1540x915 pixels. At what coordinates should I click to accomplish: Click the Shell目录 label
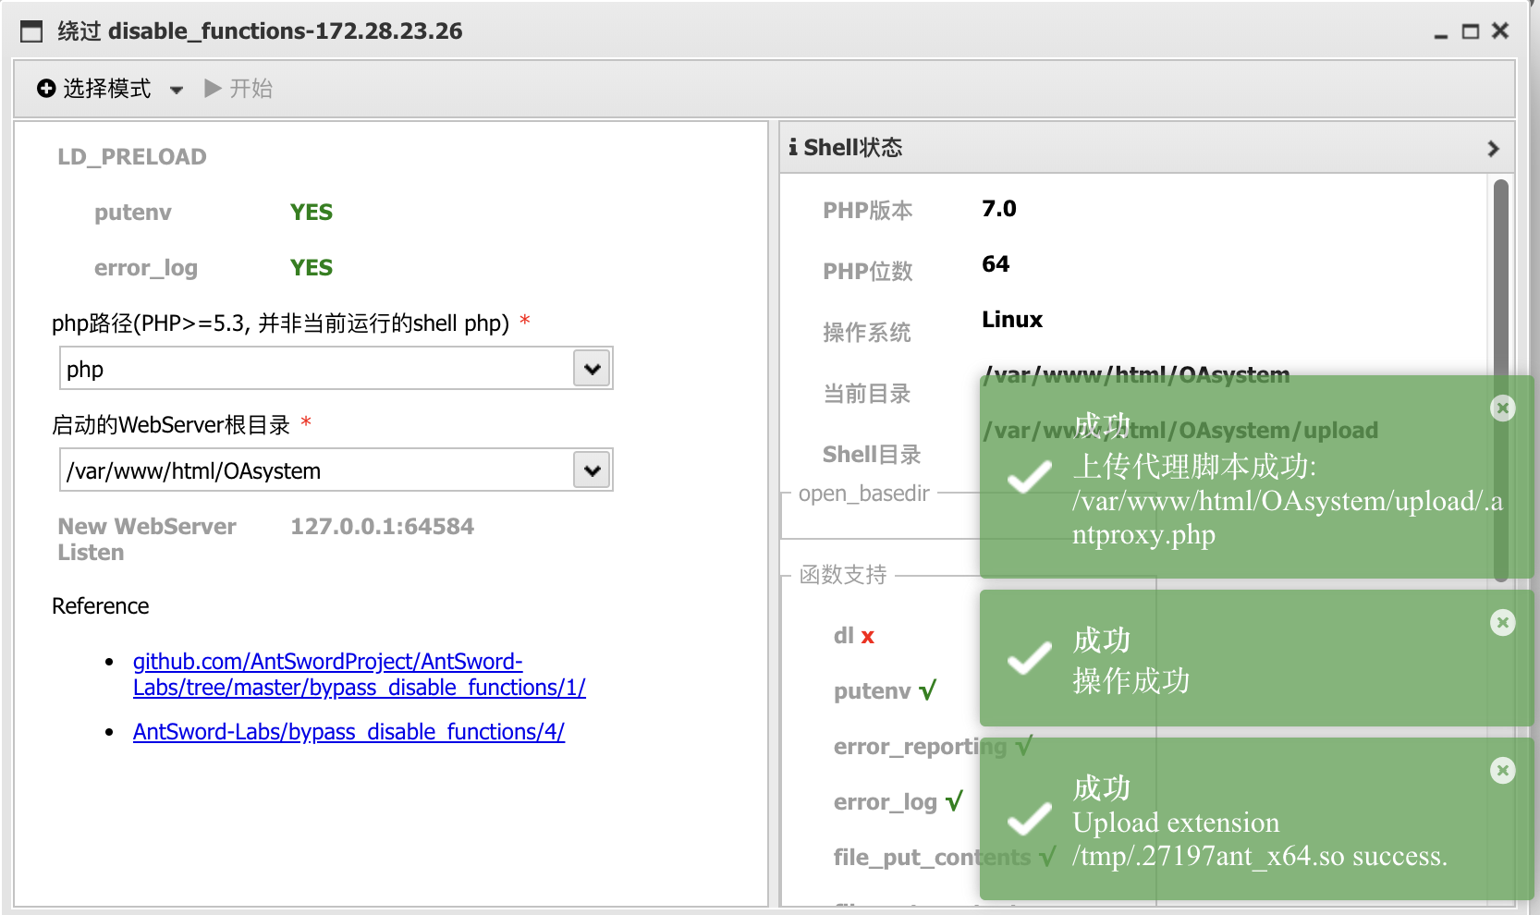click(x=872, y=455)
